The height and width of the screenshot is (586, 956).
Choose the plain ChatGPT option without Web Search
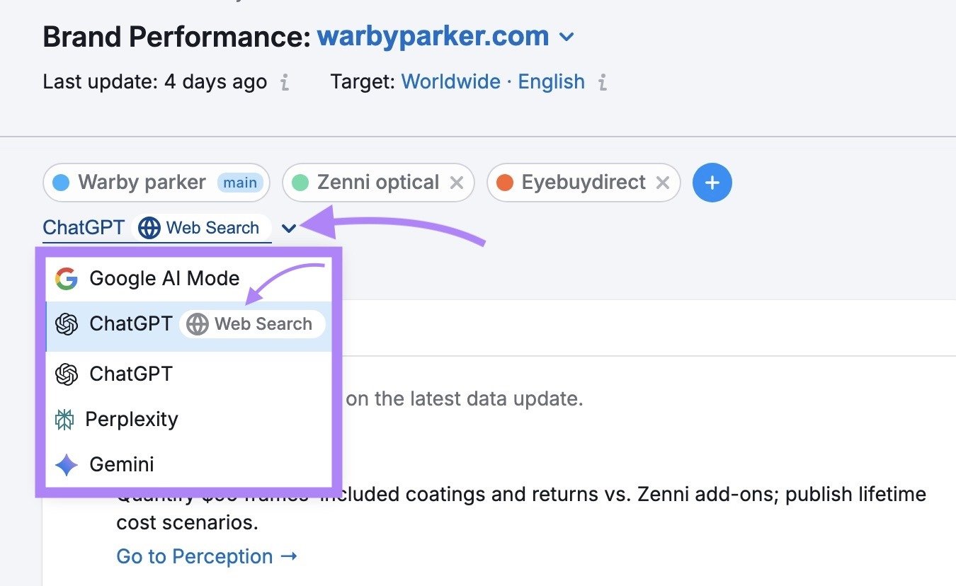132,374
